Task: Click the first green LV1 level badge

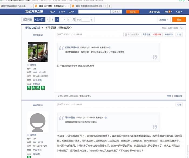Action: (29, 88)
